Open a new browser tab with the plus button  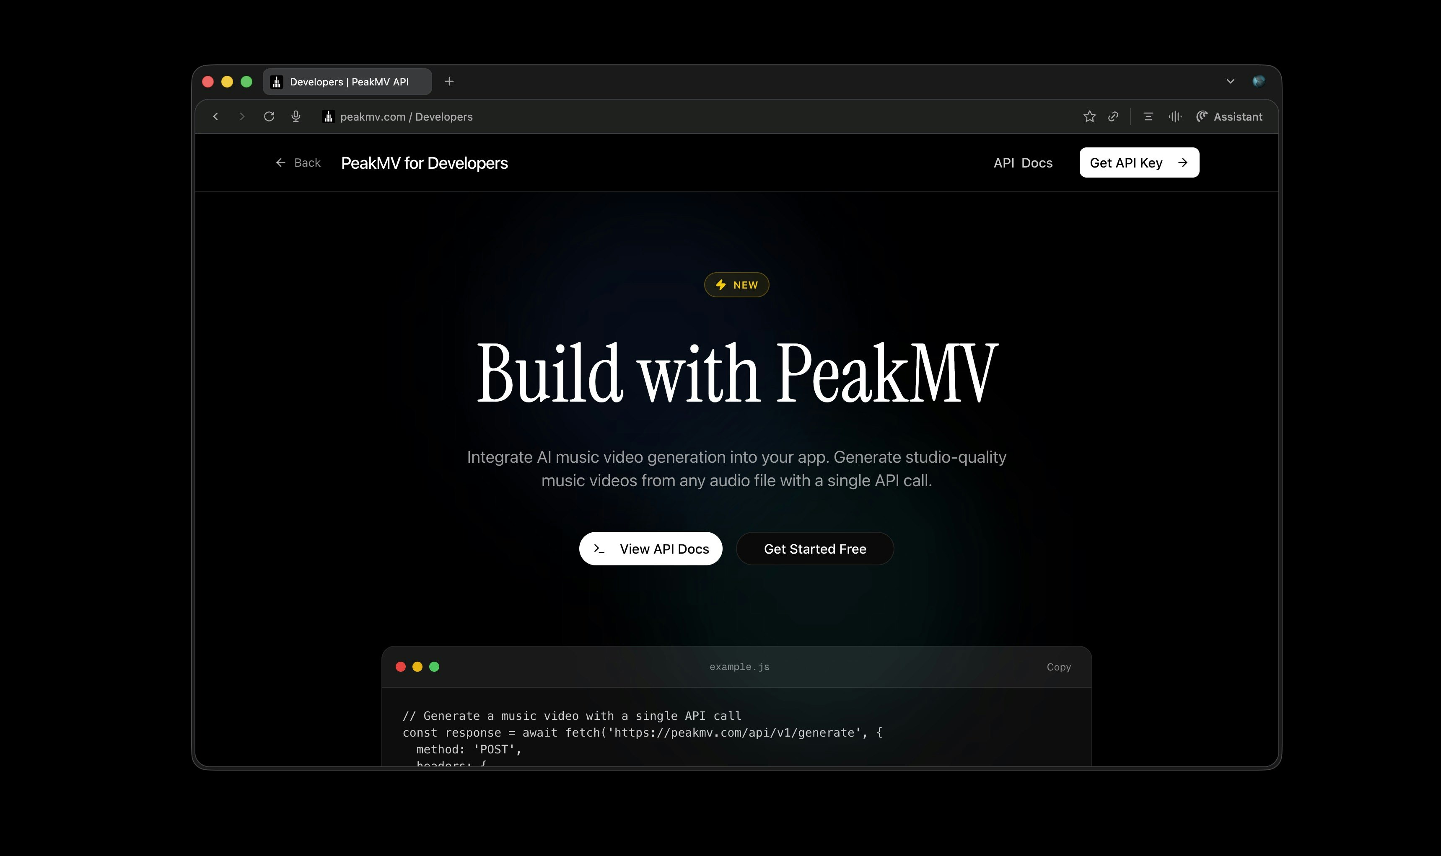(449, 81)
